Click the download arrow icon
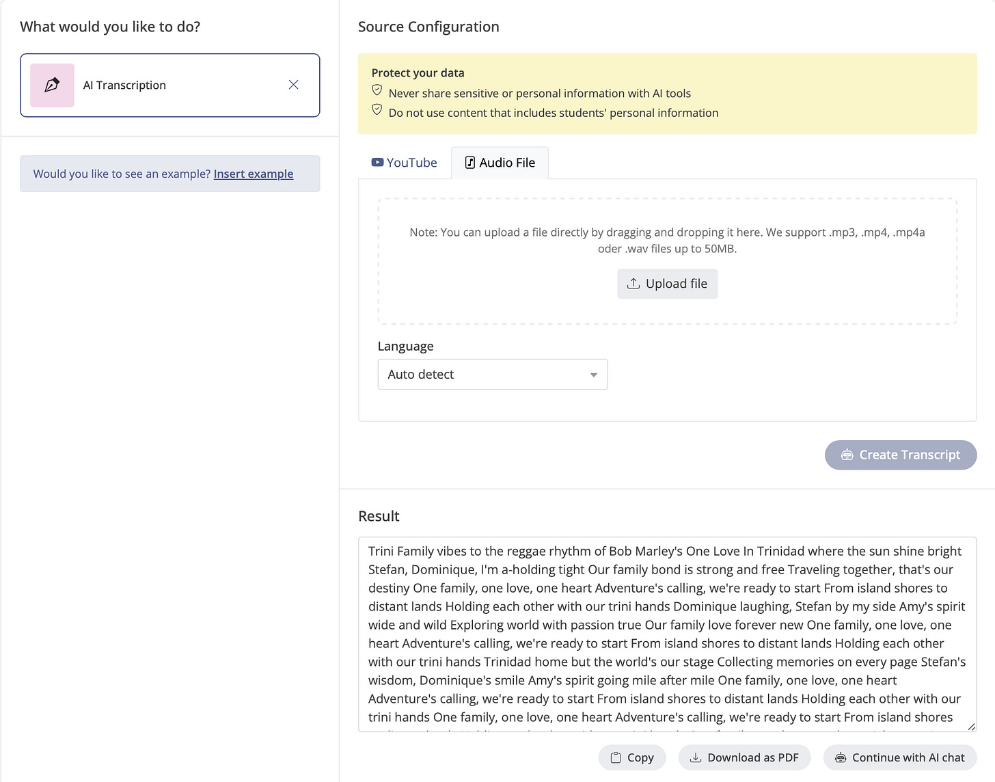Image resolution: width=995 pixels, height=782 pixels. (x=696, y=757)
